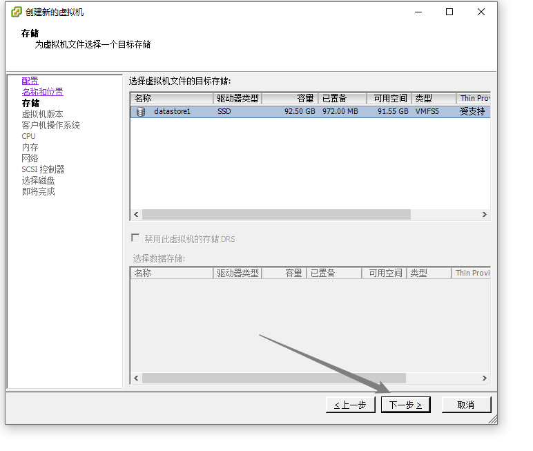Click lower table scroll-right arrow
Viewport: 533px width, 451px height.
pos(485,378)
